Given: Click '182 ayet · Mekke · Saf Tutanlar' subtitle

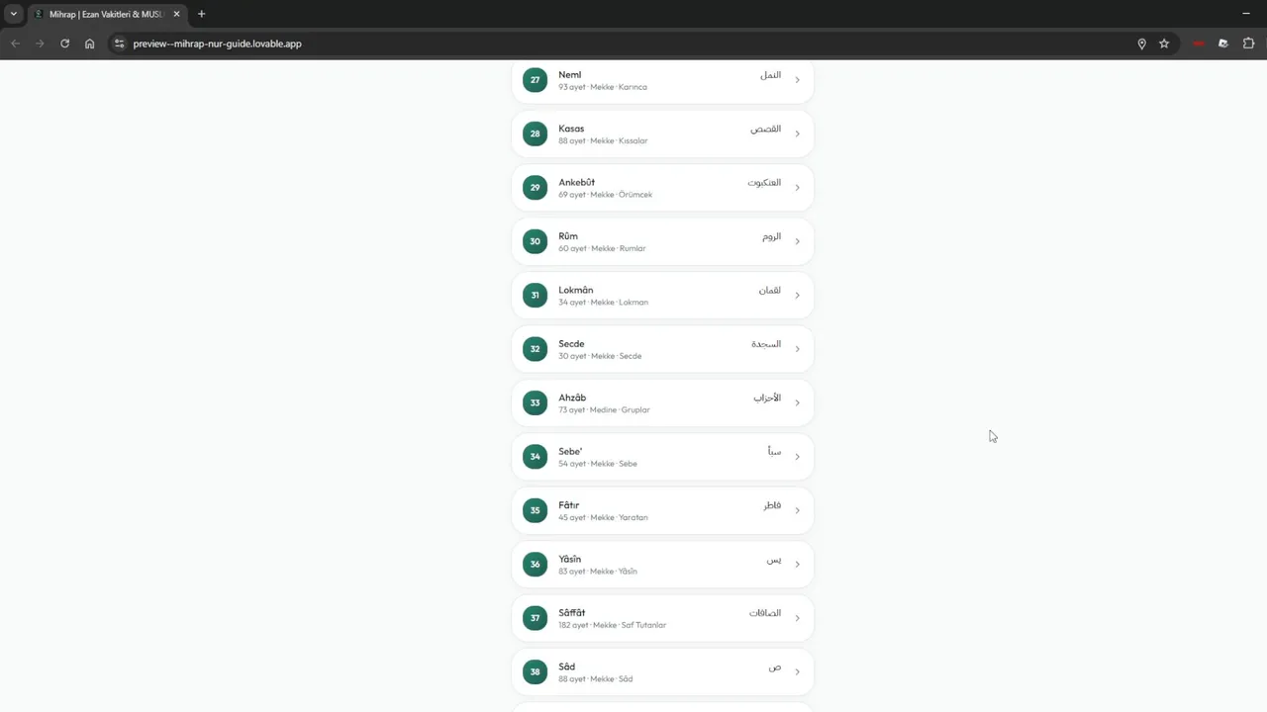Looking at the screenshot, I should [612, 625].
